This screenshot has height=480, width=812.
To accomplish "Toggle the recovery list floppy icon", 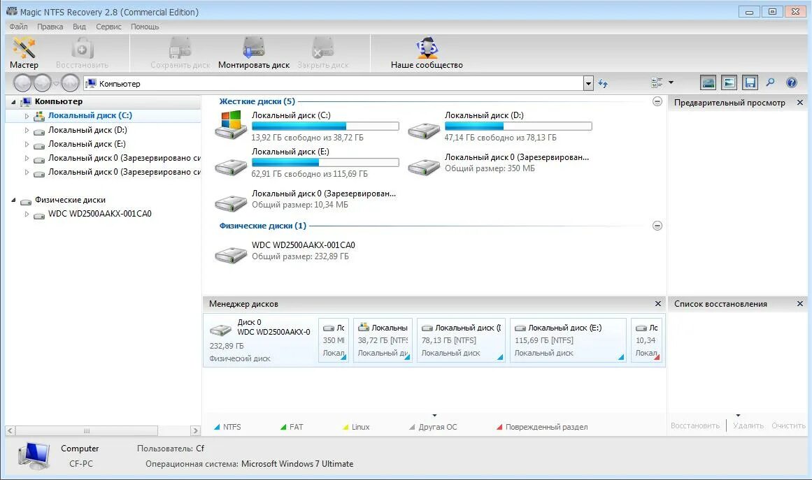I will click(750, 82).
